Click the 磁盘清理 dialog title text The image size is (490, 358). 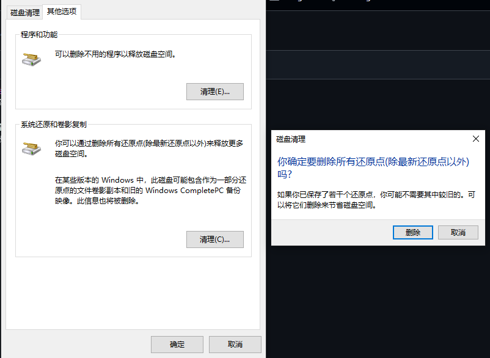point(290,139)
